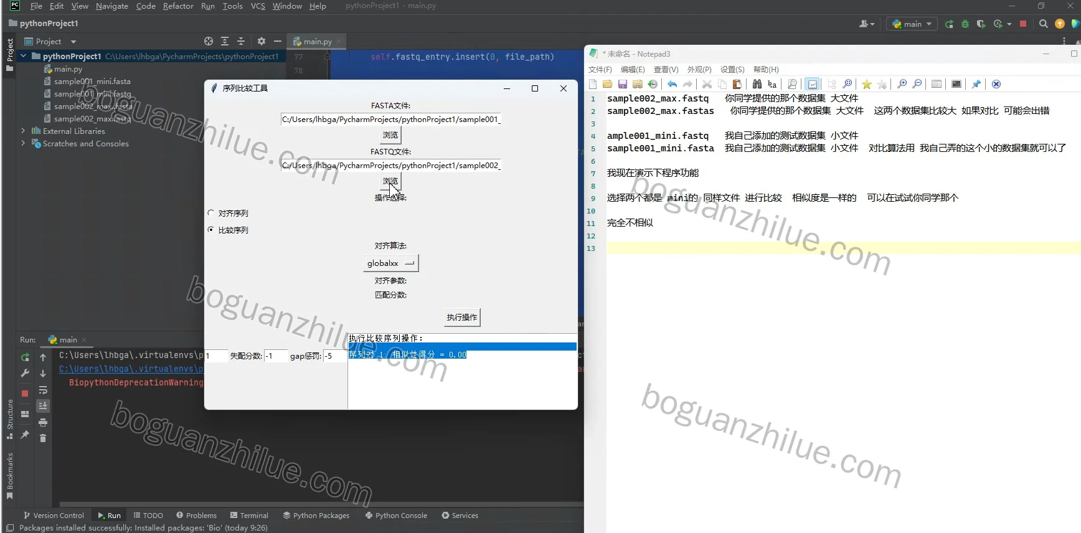The height and width of the screenshot is (533, 1081).
Task: Open Notepad3 编辑(E) menu
Action: coord(633,69)
